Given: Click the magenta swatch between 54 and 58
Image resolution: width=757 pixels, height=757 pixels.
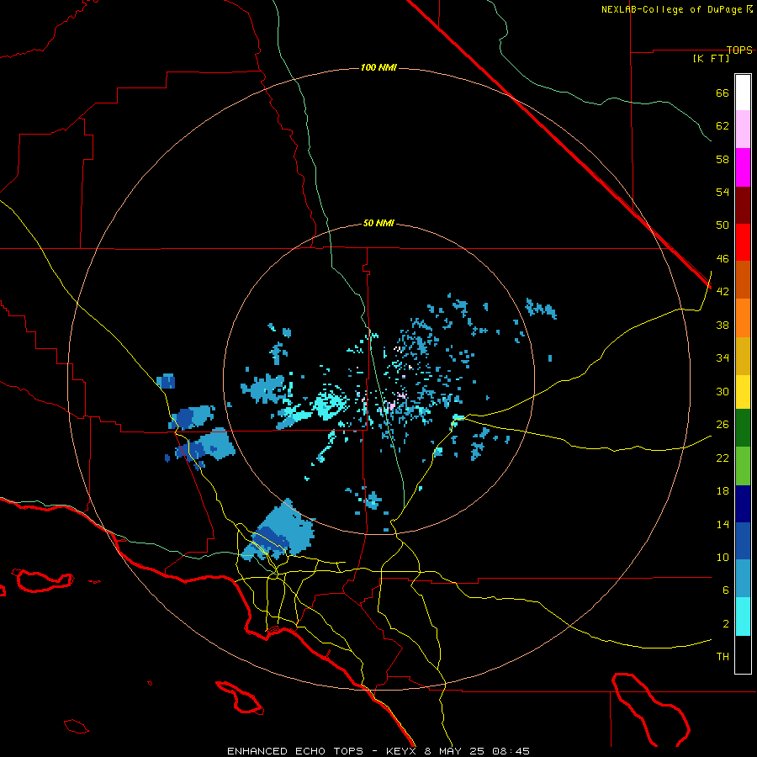Looking at the screenshot, I should 743,167.
